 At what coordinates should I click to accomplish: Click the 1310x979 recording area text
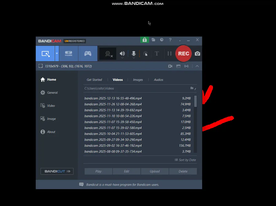click(x=68, y=66)
